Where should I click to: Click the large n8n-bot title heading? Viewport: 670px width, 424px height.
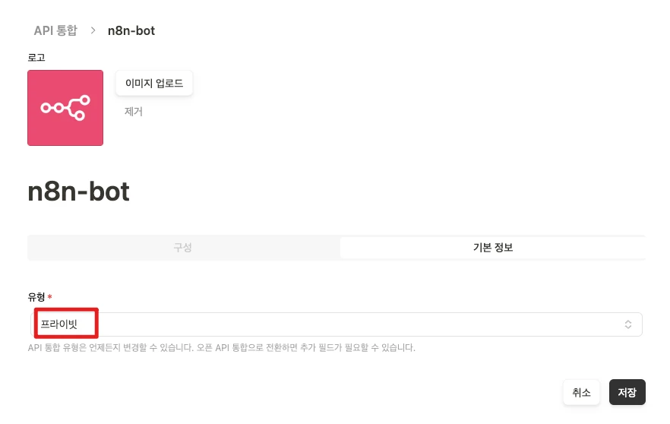(x=78, y=191)
